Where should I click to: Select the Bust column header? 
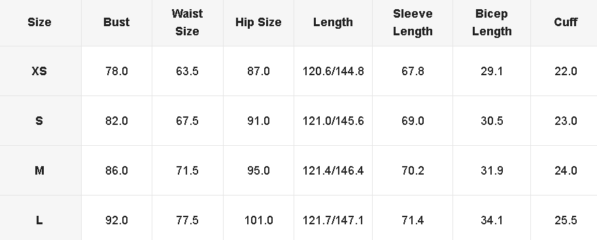(116, 22)
